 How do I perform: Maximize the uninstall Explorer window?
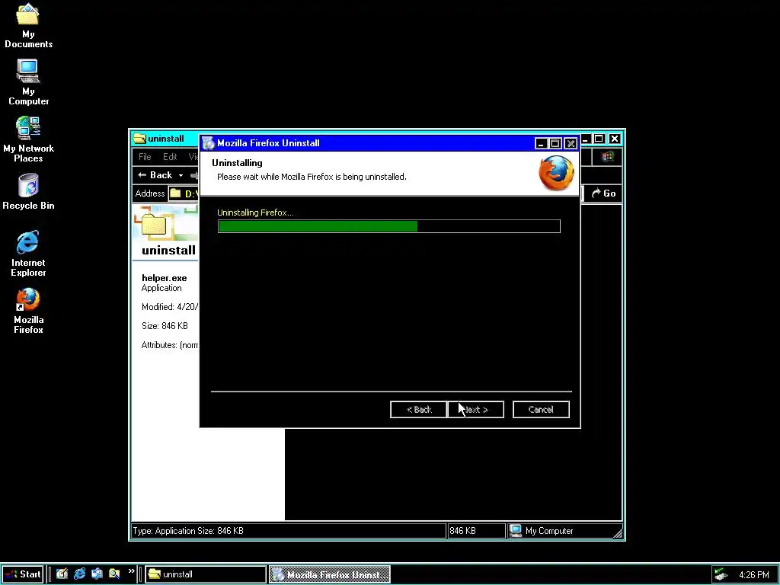pyautogui.click(x=599, y=139)
